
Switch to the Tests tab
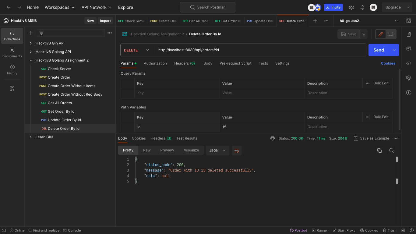(263, 63)
